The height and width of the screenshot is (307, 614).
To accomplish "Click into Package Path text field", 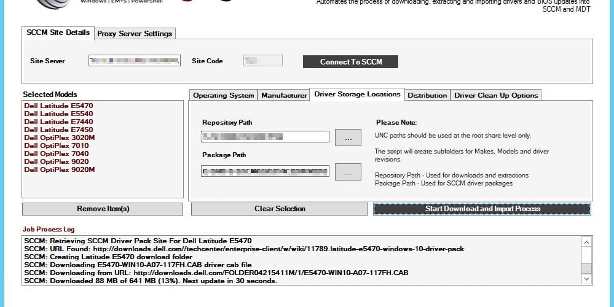I will click(x=265, y=171).
